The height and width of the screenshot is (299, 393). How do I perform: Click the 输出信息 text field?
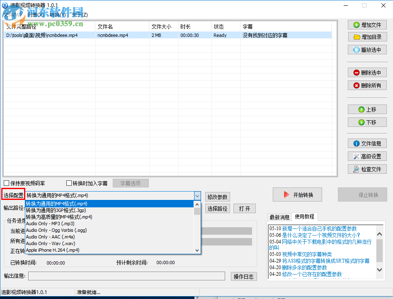pos(126,276)
